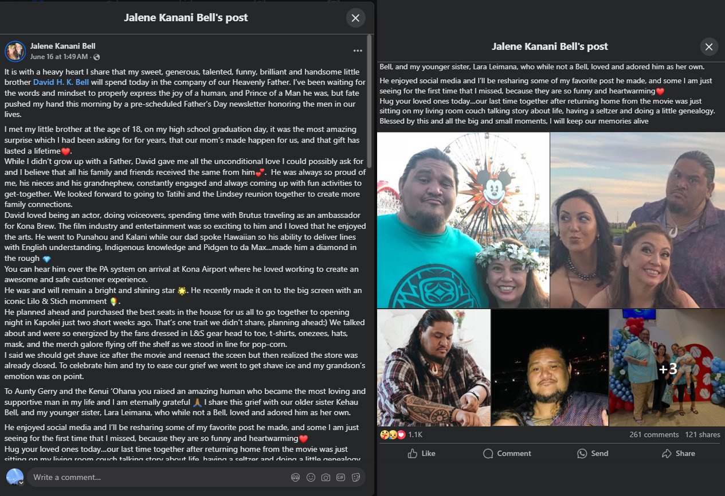Open the sticker picker in comment box
Image resolution: width=725 pixels, height=496 pixels.
click(x=355, y=477)
